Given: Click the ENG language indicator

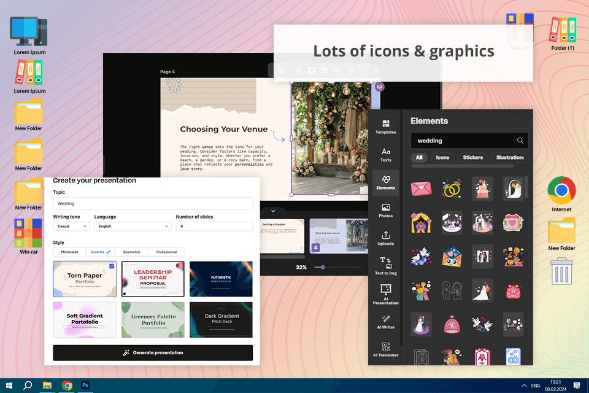Looking at the screenshot, I should (536, 386).
